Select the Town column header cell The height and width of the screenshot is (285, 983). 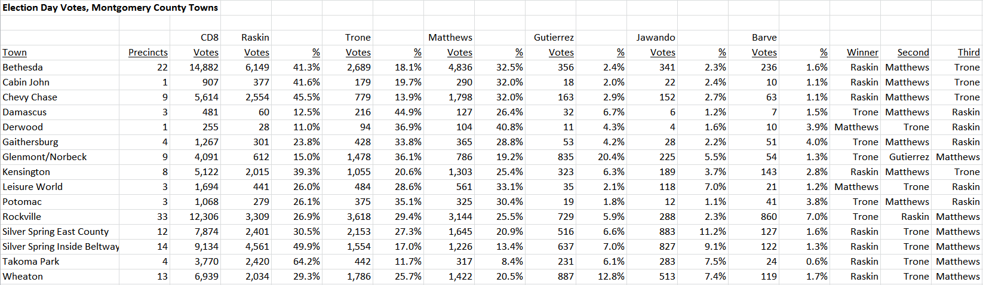60,53
